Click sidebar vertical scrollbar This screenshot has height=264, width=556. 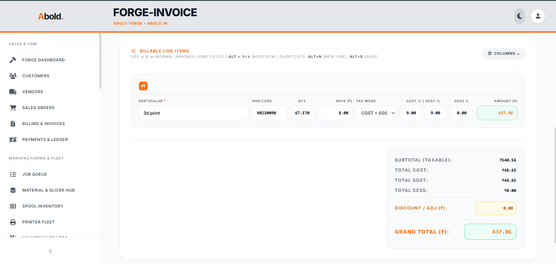pos(100,61)
